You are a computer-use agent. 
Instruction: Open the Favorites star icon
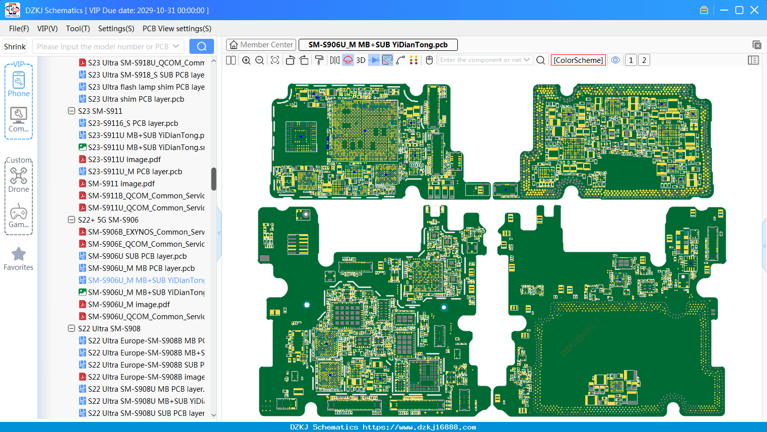[19, 259]
